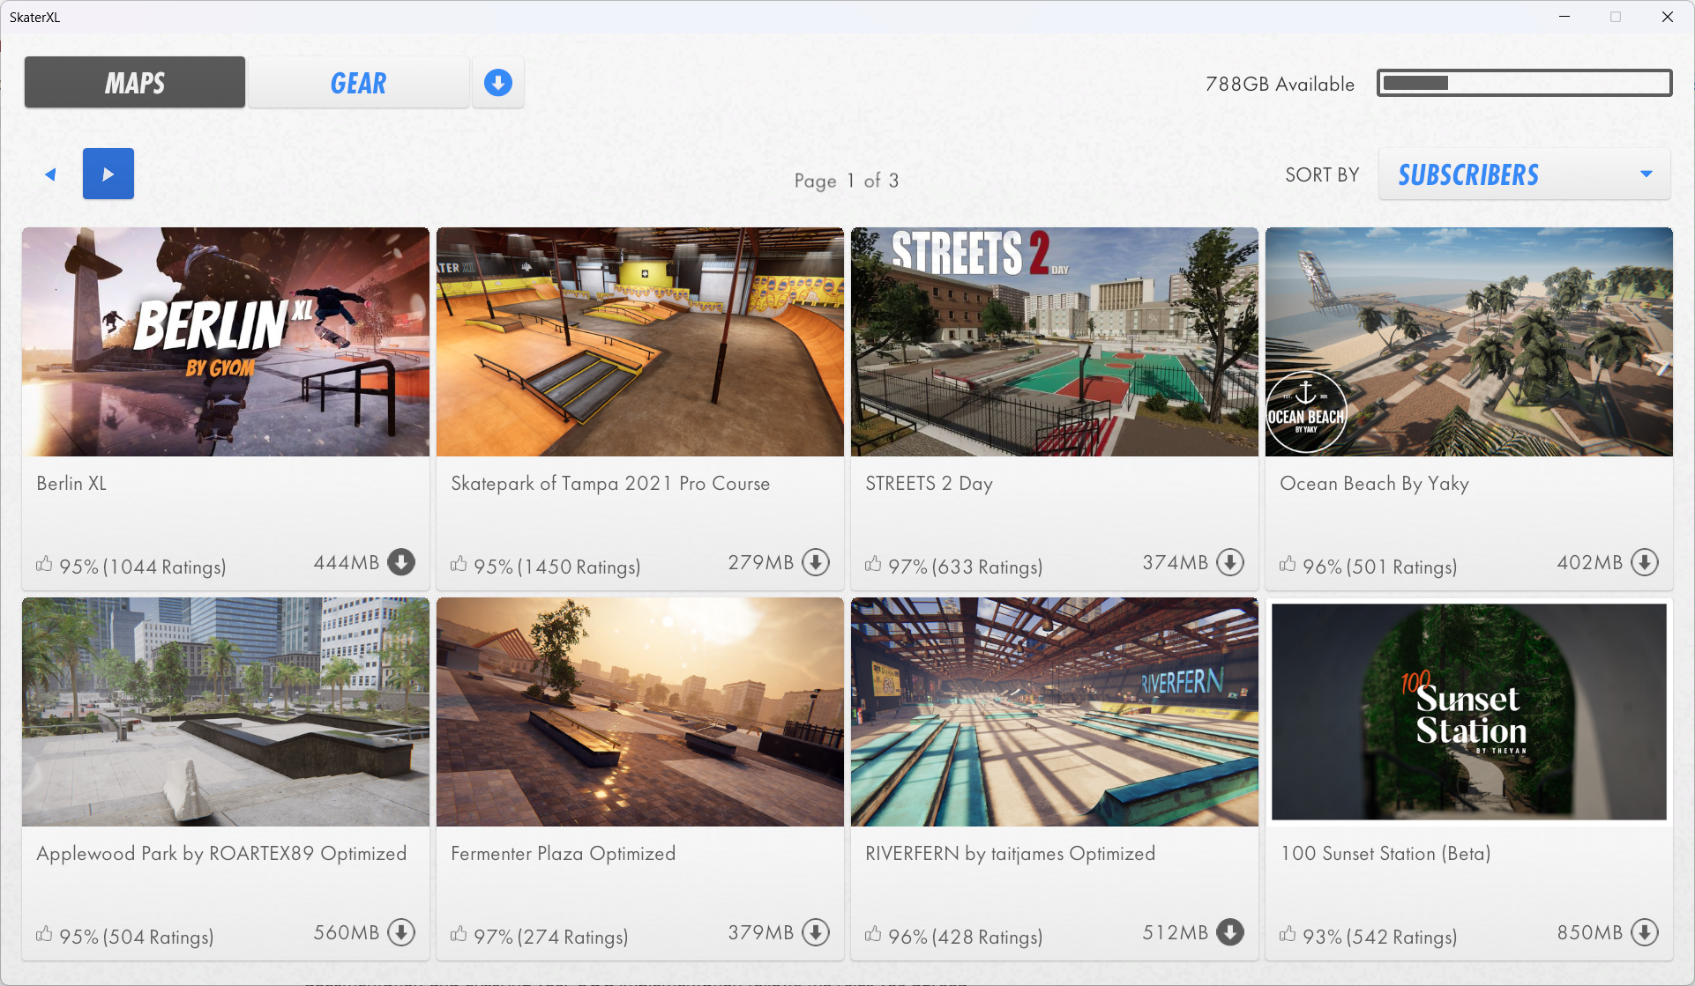
Task: Click thumbs-up on Applewood Park card
Action: point(44,934)
